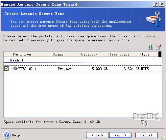
Task: Click the '5.990 GB' capacity value
Action: (100, 69)
